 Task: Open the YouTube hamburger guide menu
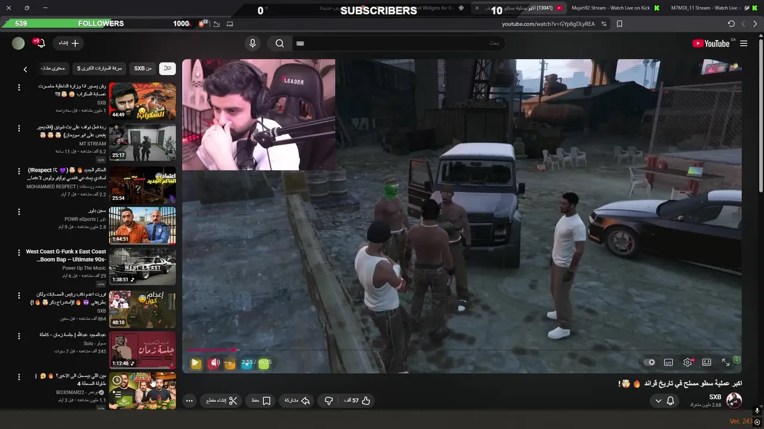pyautogui.click(x=744, y=43)
